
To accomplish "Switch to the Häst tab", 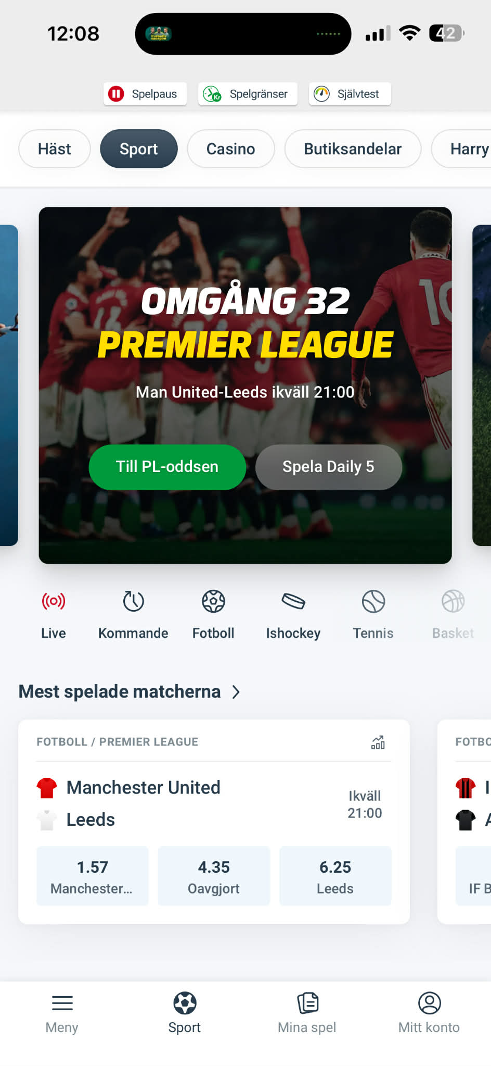I will pos(55,149).
